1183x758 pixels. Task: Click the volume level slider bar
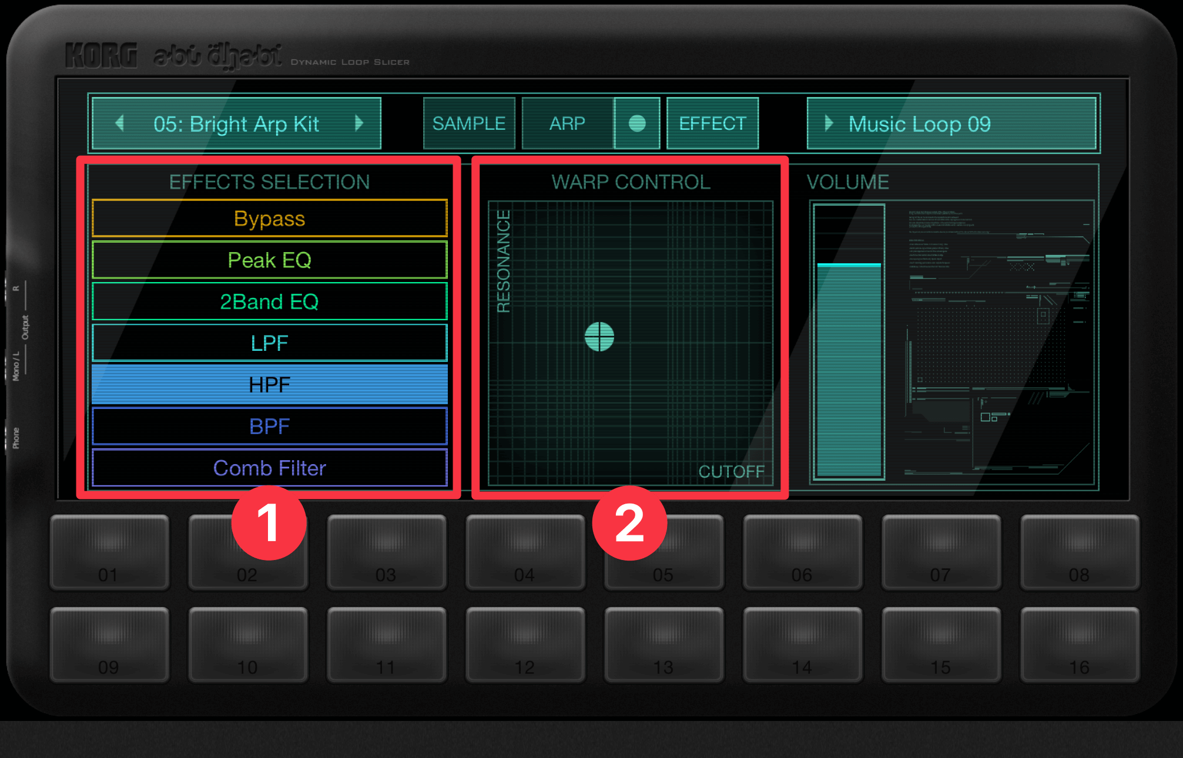coord(849,341)
